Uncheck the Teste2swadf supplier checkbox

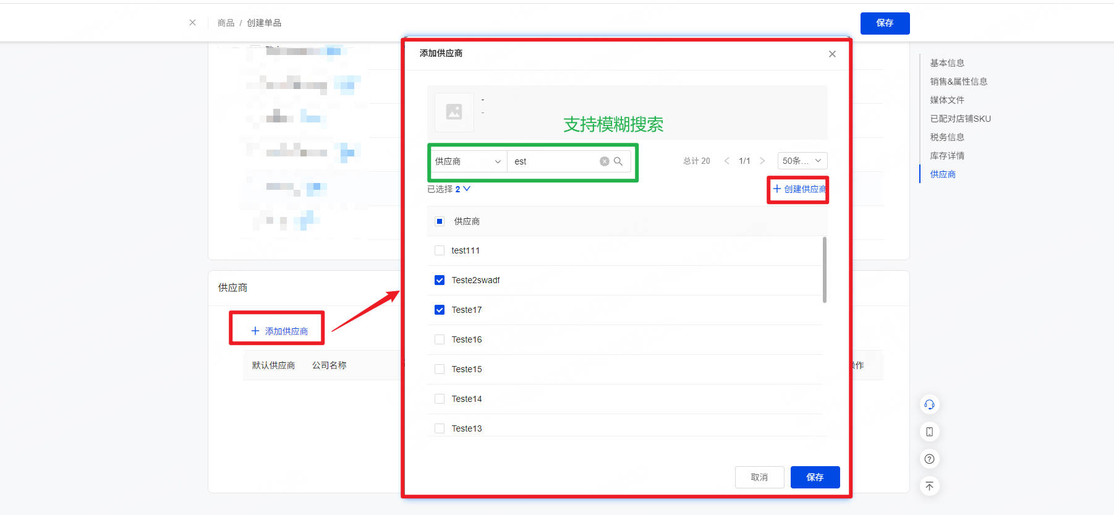[x=440, y=280]
